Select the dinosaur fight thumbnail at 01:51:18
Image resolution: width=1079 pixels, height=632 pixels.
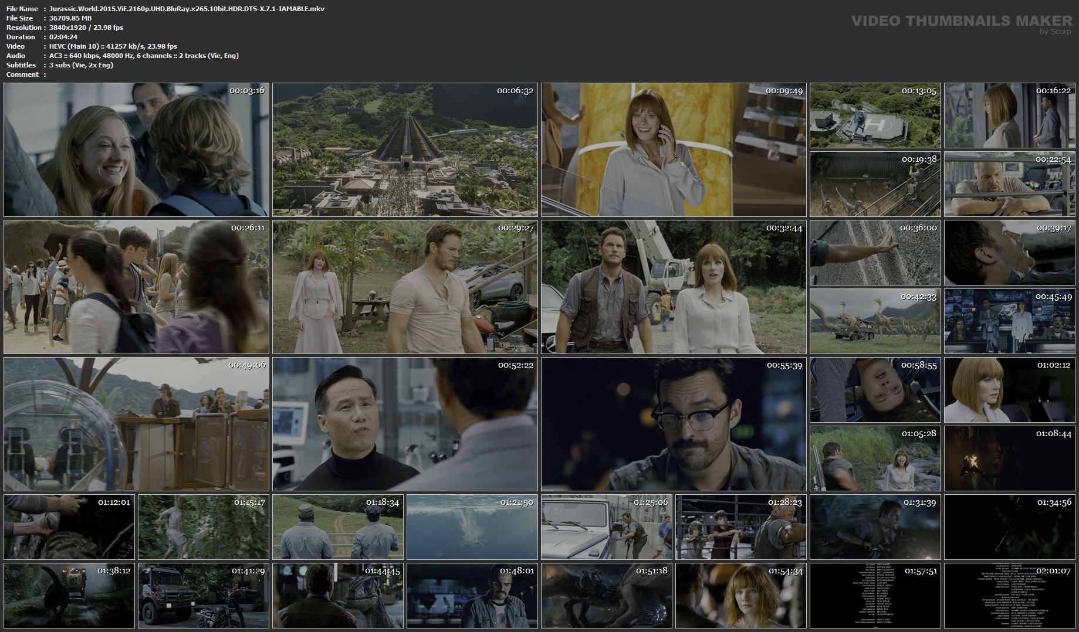607,596
